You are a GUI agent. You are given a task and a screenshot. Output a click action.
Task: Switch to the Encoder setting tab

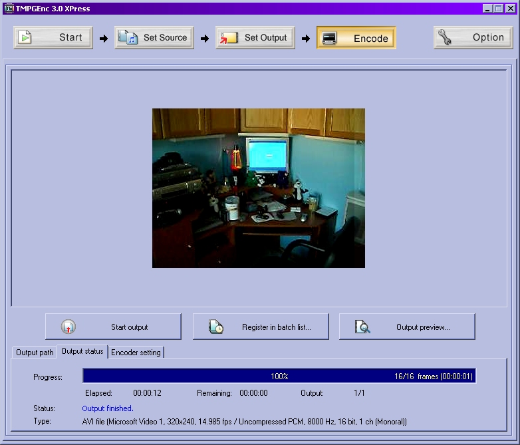tap(136, 353)
